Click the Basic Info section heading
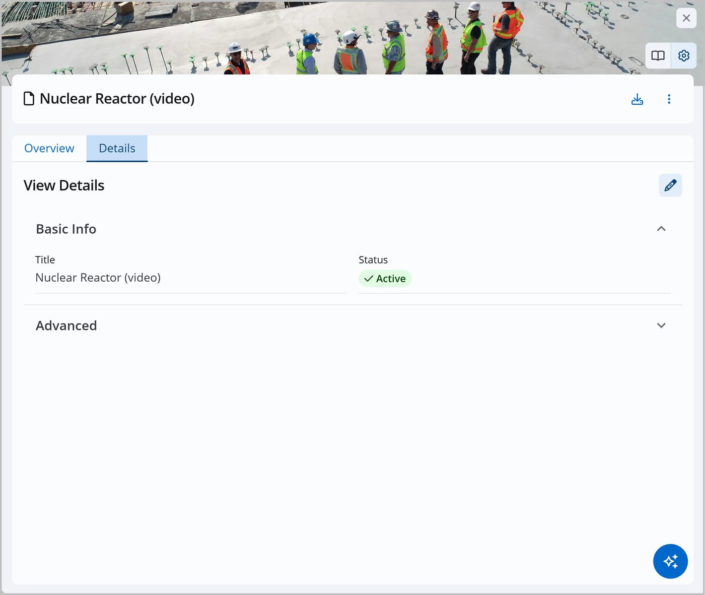 [66, 229]
